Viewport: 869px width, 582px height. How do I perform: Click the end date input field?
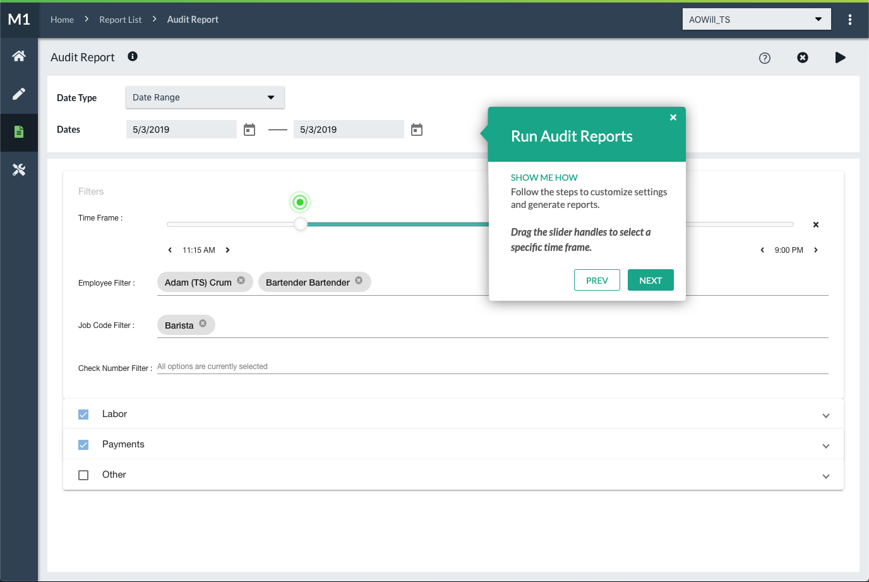click(349, 130)
